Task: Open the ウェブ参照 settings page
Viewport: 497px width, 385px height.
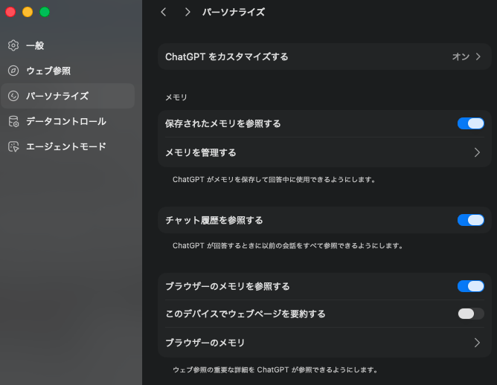Action: 48,71
